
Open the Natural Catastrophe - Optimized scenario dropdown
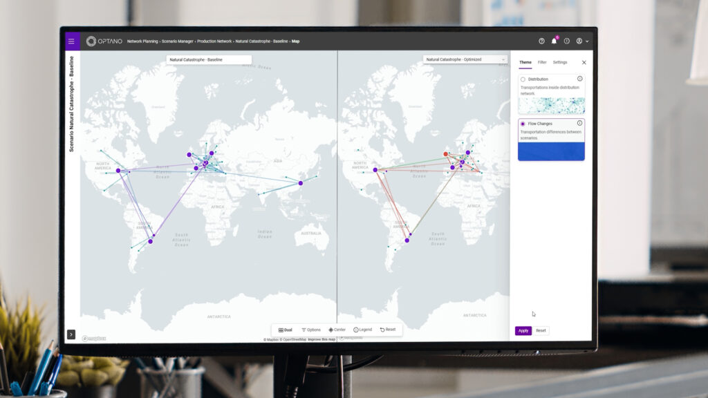(465, 59)
